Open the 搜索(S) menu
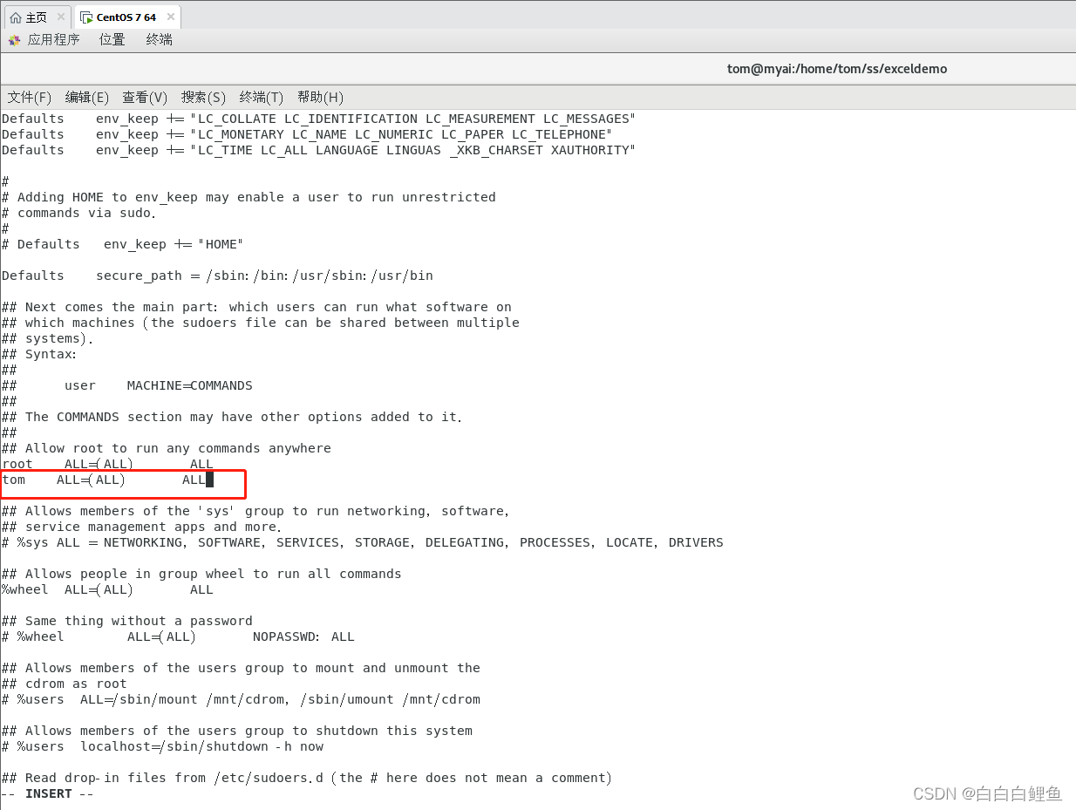1076x810 pixels. 202,97
